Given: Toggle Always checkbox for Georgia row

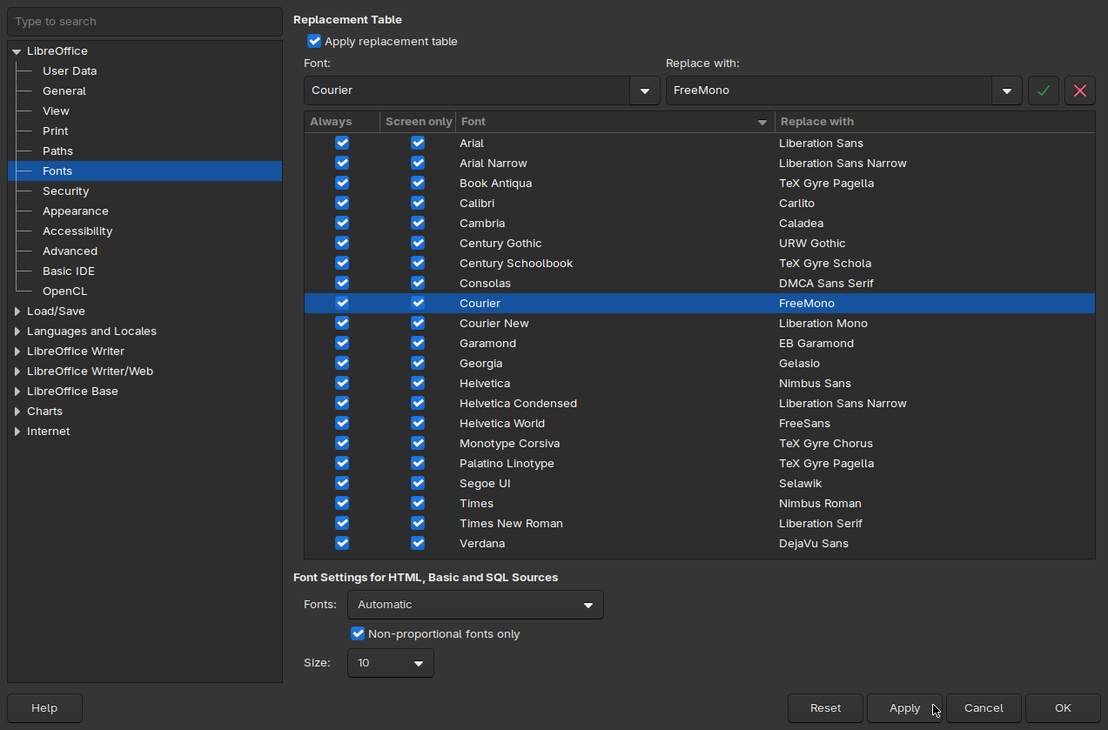Looking at the screenshot, I should point(342,363).
